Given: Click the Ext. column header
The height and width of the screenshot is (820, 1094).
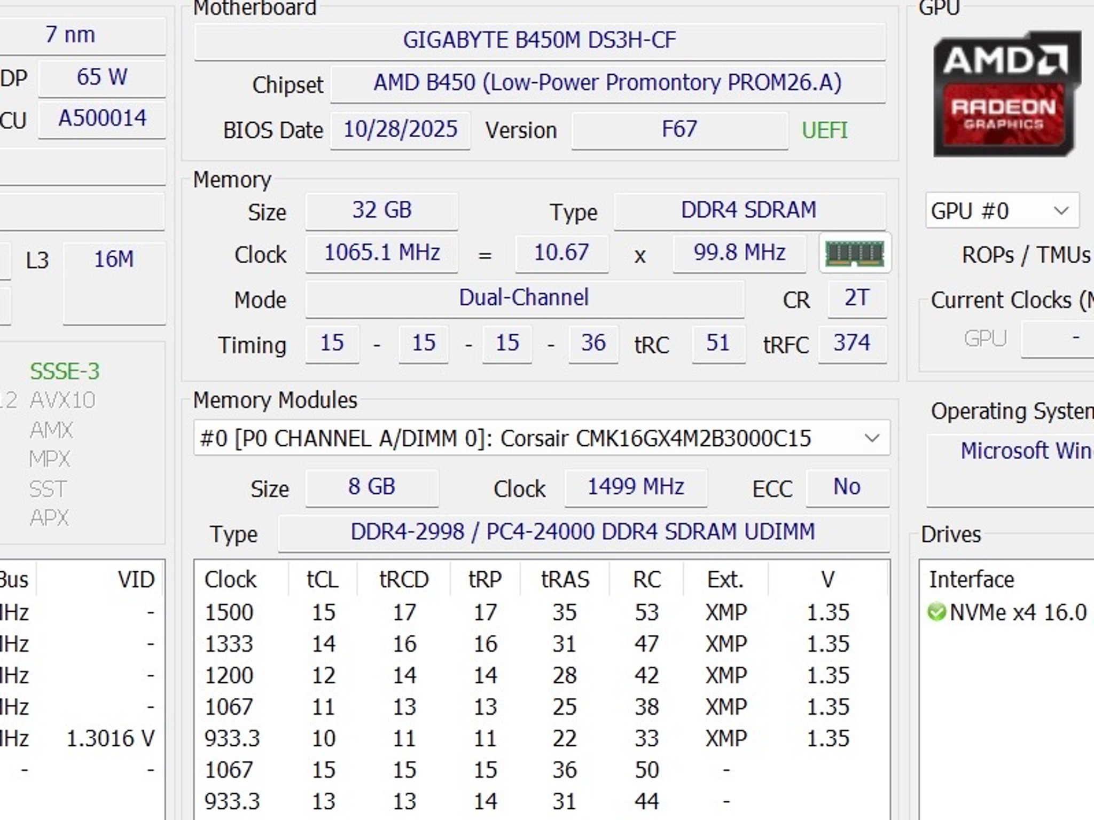Looking at the screenshot, I should point(725,580).
